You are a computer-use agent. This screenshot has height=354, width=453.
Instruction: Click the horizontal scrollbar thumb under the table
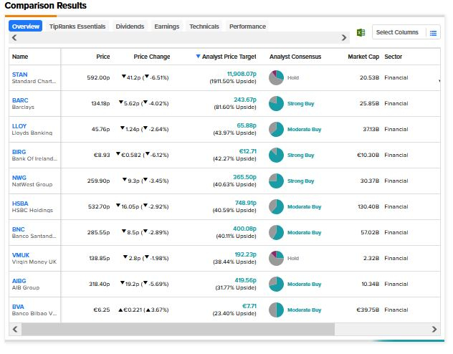178,329
